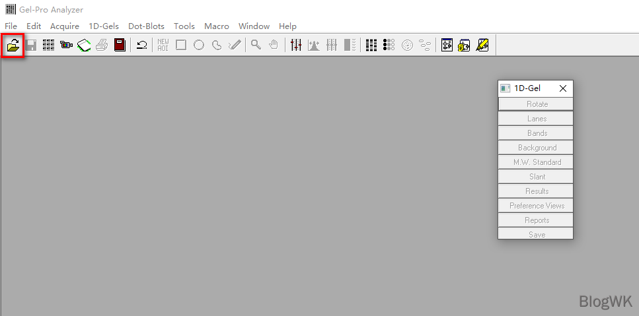This screenshot has height=316, width=639.
Task: Open the Tools menu
Action: pyautogui.click(x=184, y=26)
